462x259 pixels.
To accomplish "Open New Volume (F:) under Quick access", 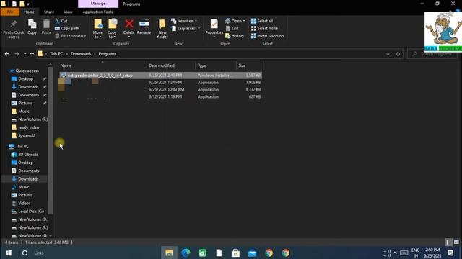I will click(30, 119).
